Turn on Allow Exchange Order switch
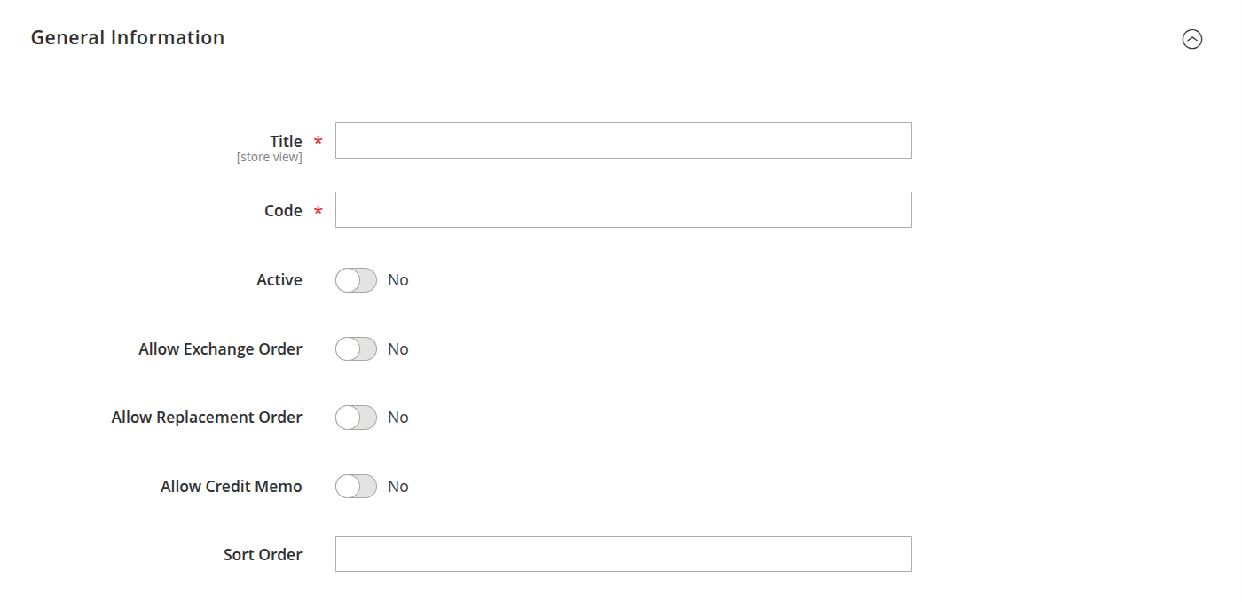This screenshot has height=602, width=1242. coord(356,349)
